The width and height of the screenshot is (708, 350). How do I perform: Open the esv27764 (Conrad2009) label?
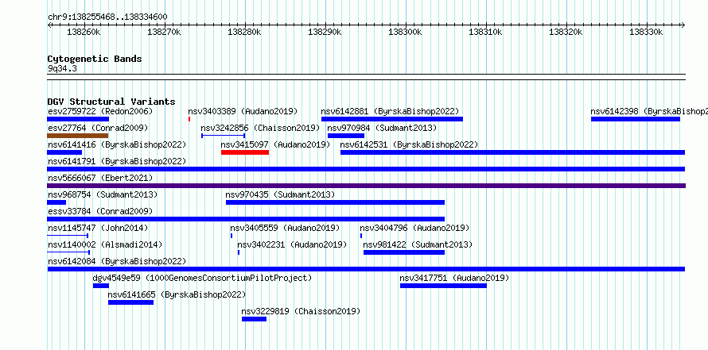point(98,128)
